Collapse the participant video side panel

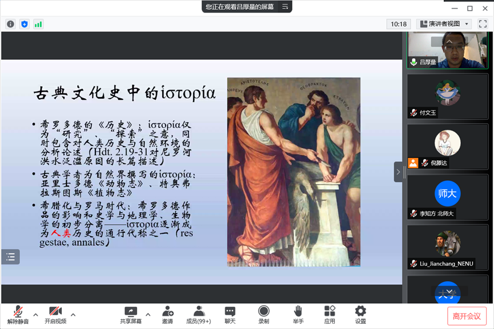398,172
